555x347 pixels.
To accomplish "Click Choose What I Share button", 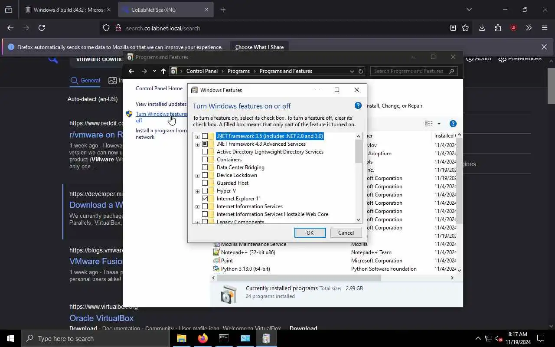I will coord(259,47).
